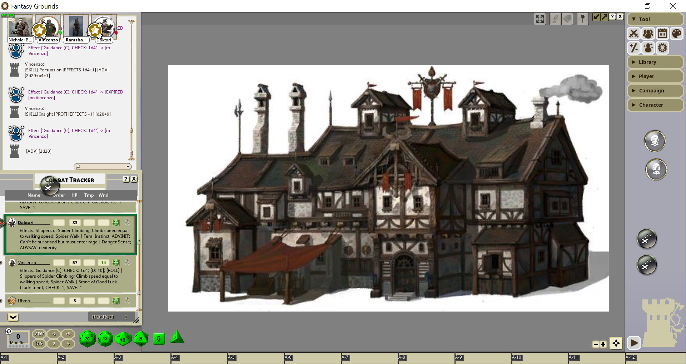The height and width of the screenshot is (364, 686).
Task: Roll the green d8 die
Action: coord(141,339)
